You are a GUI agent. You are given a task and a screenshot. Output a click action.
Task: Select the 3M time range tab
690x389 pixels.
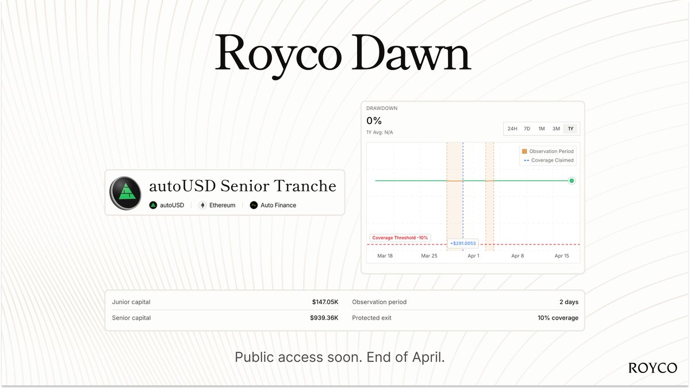click(x=556, y=129)
